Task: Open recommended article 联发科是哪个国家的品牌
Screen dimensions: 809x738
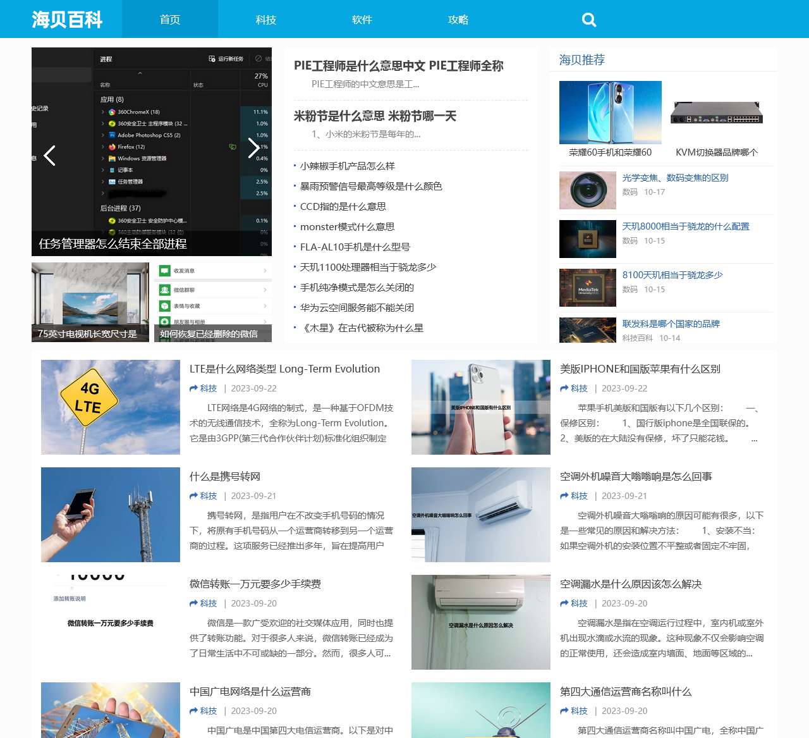Action: click(x=671, y=324)
